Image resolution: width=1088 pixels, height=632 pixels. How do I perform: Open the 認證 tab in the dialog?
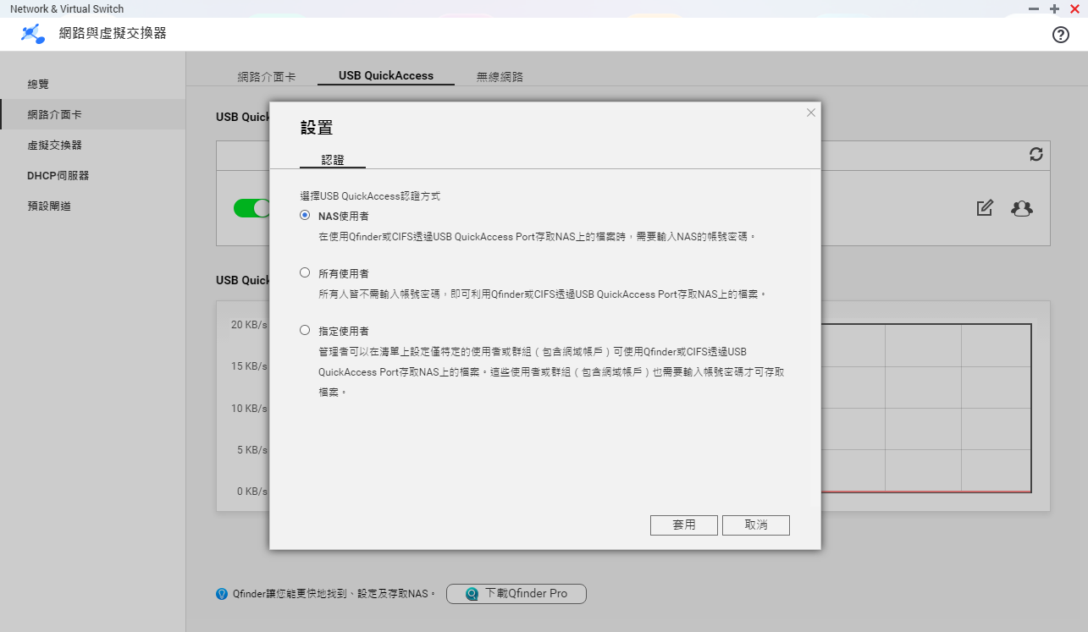pos(333,159)
